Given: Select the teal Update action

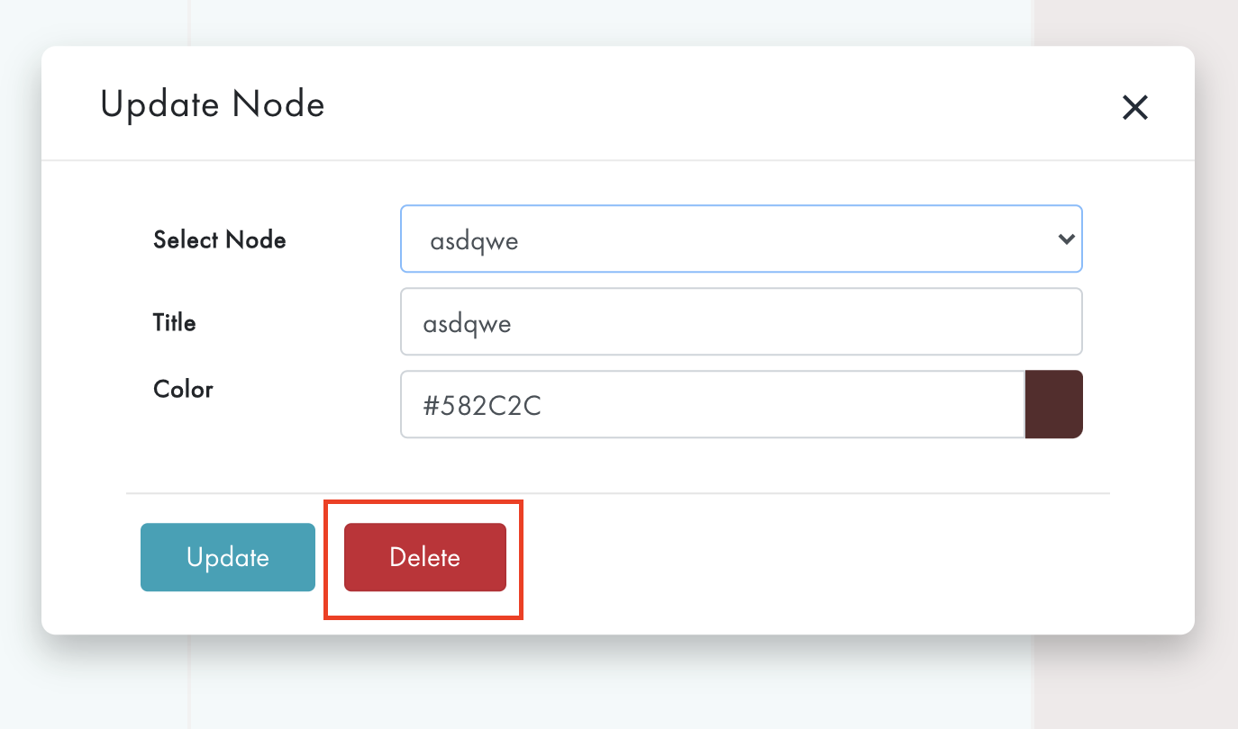Looking at the screenshot, I should point(227,557).
